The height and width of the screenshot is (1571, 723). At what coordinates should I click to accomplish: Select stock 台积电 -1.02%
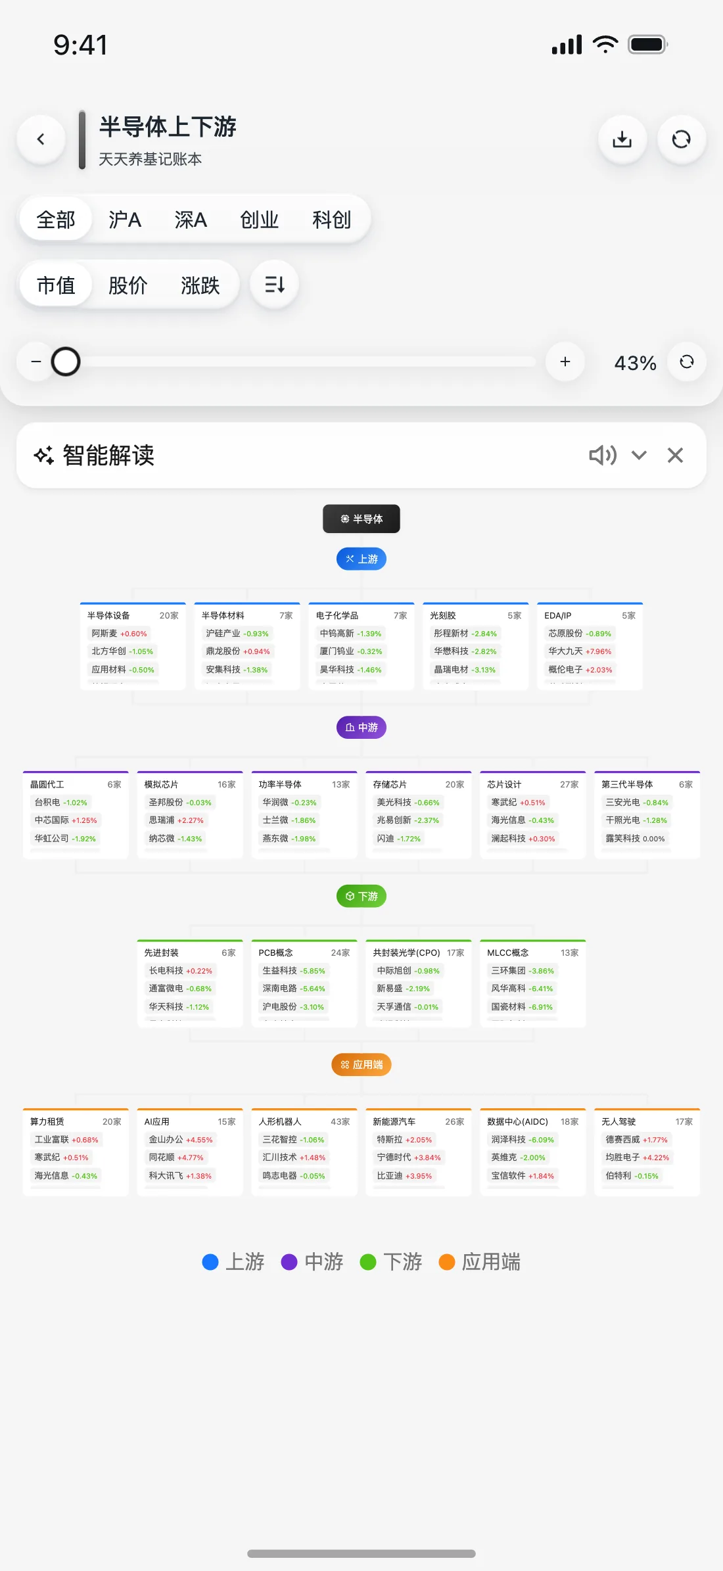coord(60,803)
